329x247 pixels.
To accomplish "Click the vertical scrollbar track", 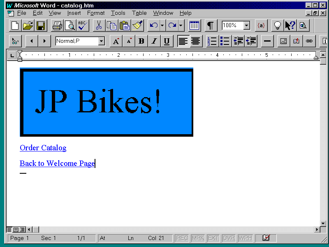I will tap(323, 144).
